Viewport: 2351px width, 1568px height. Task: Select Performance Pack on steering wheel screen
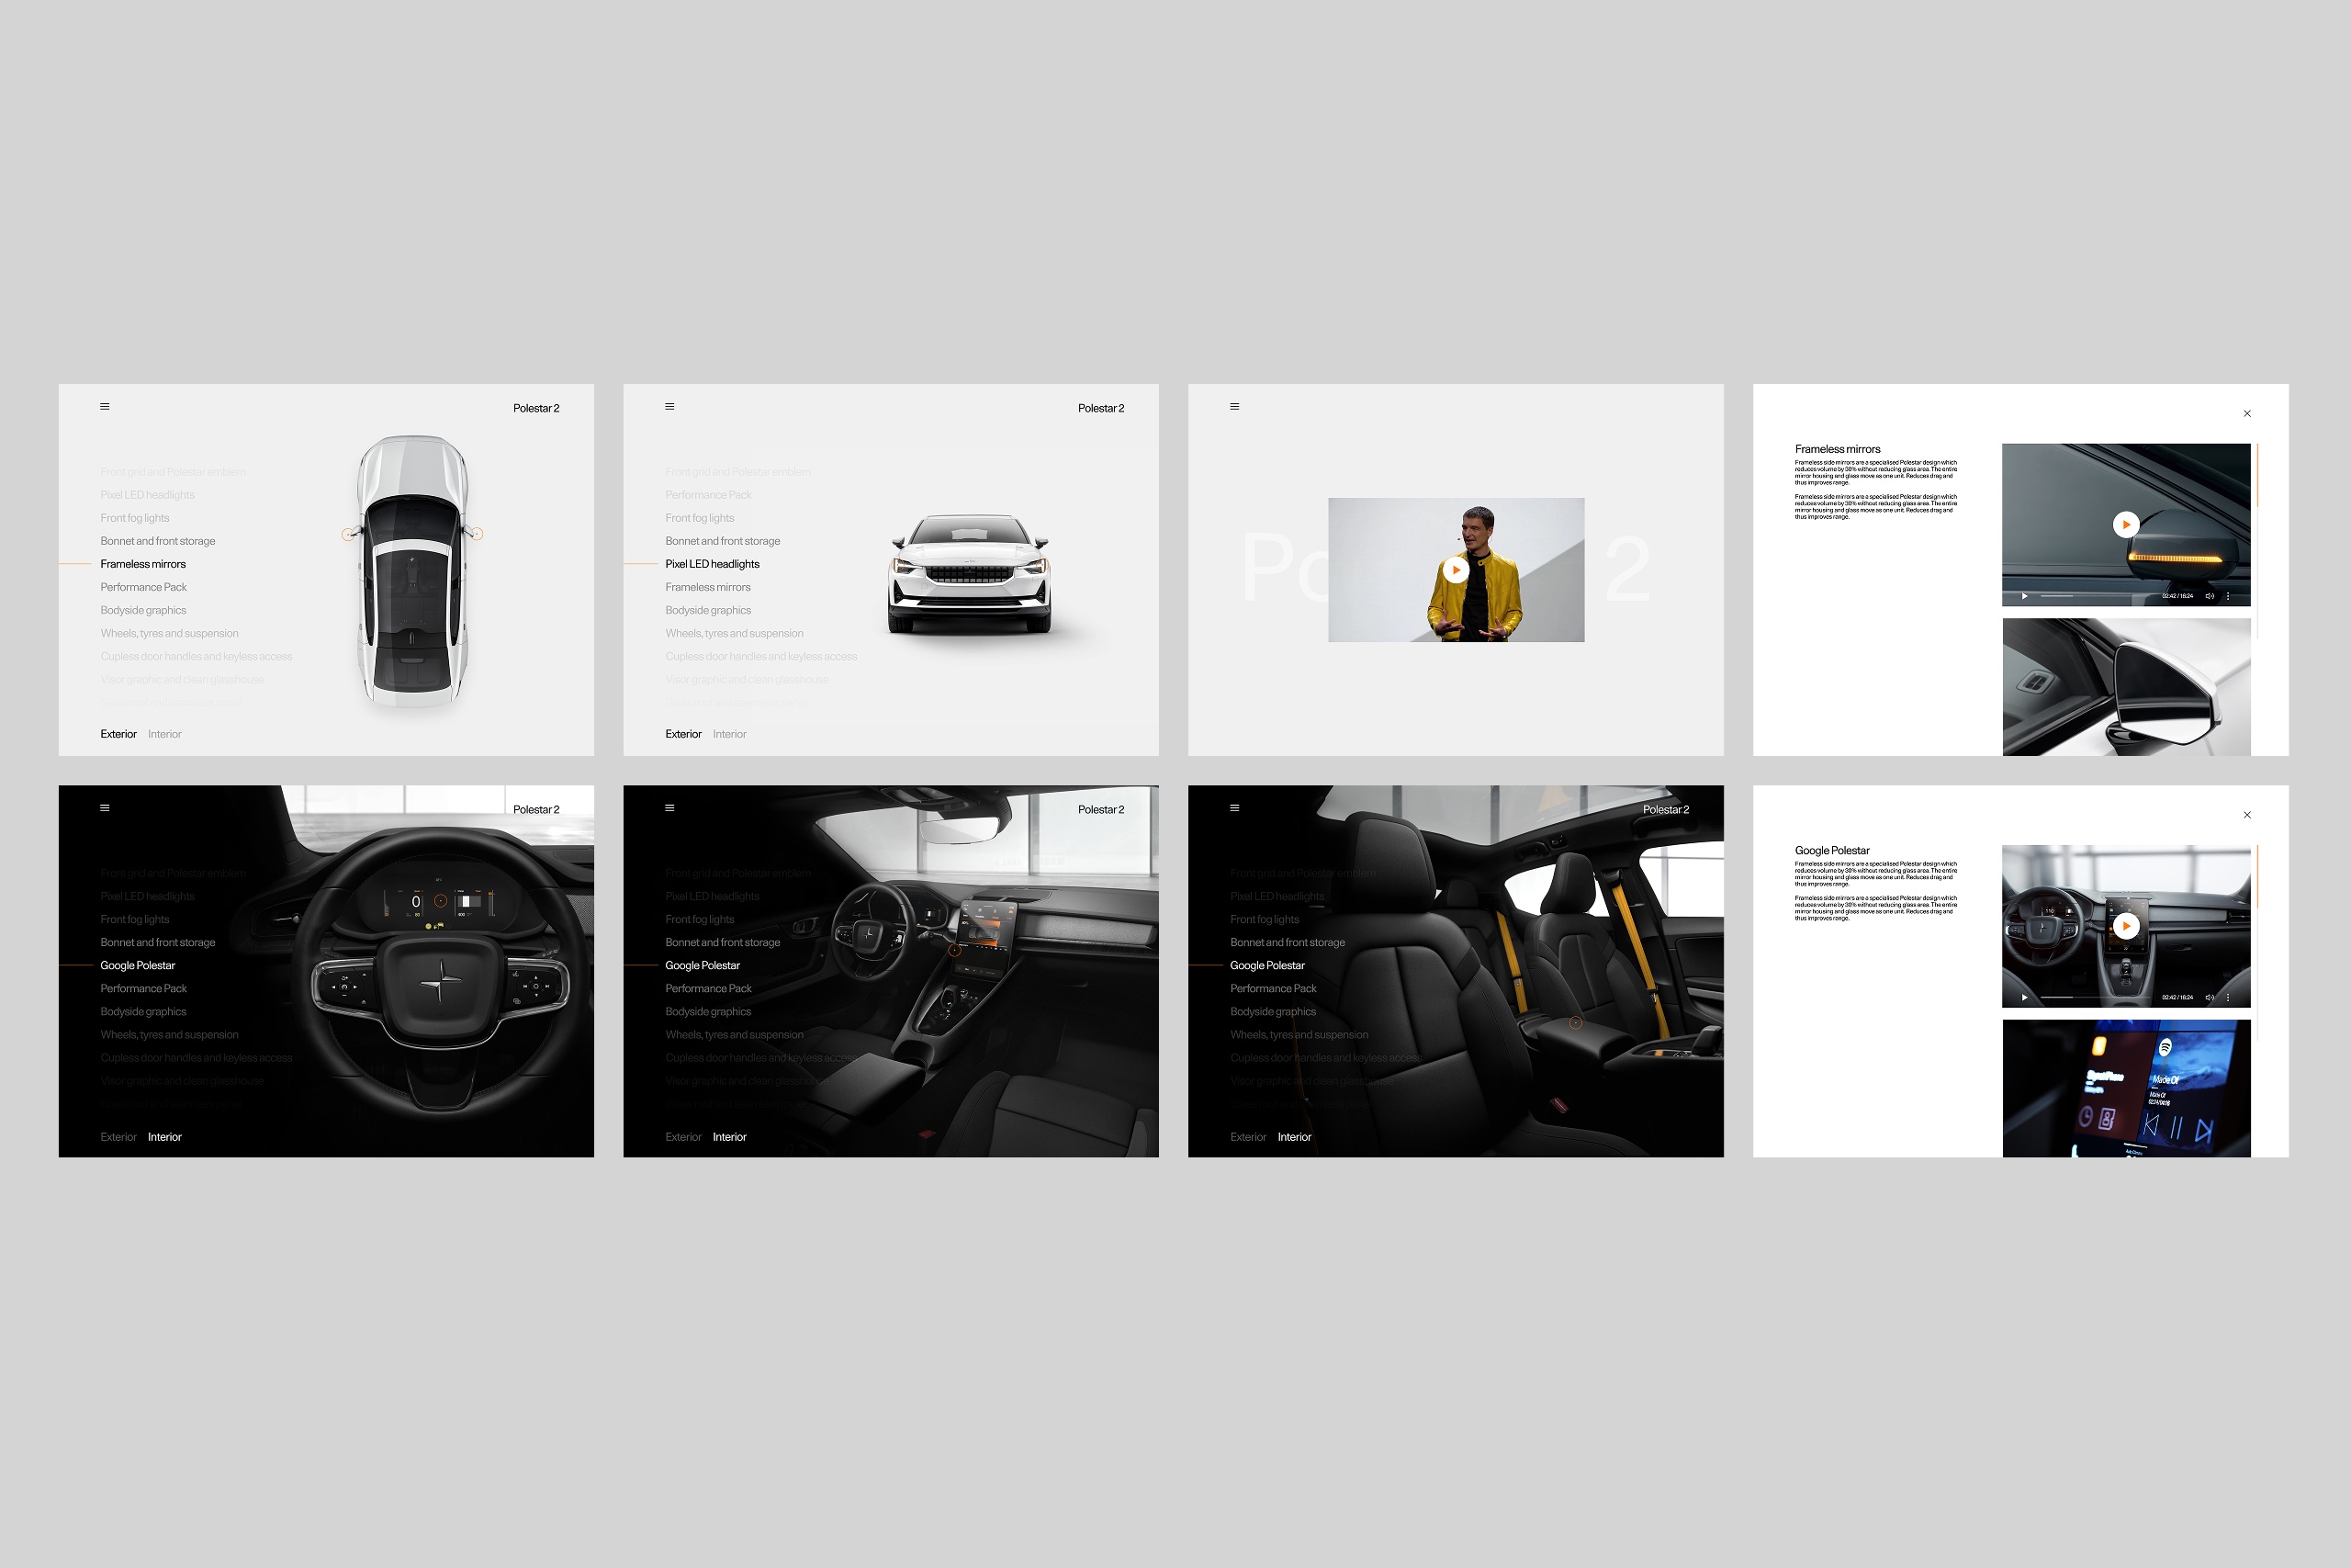tap(143, 988)
